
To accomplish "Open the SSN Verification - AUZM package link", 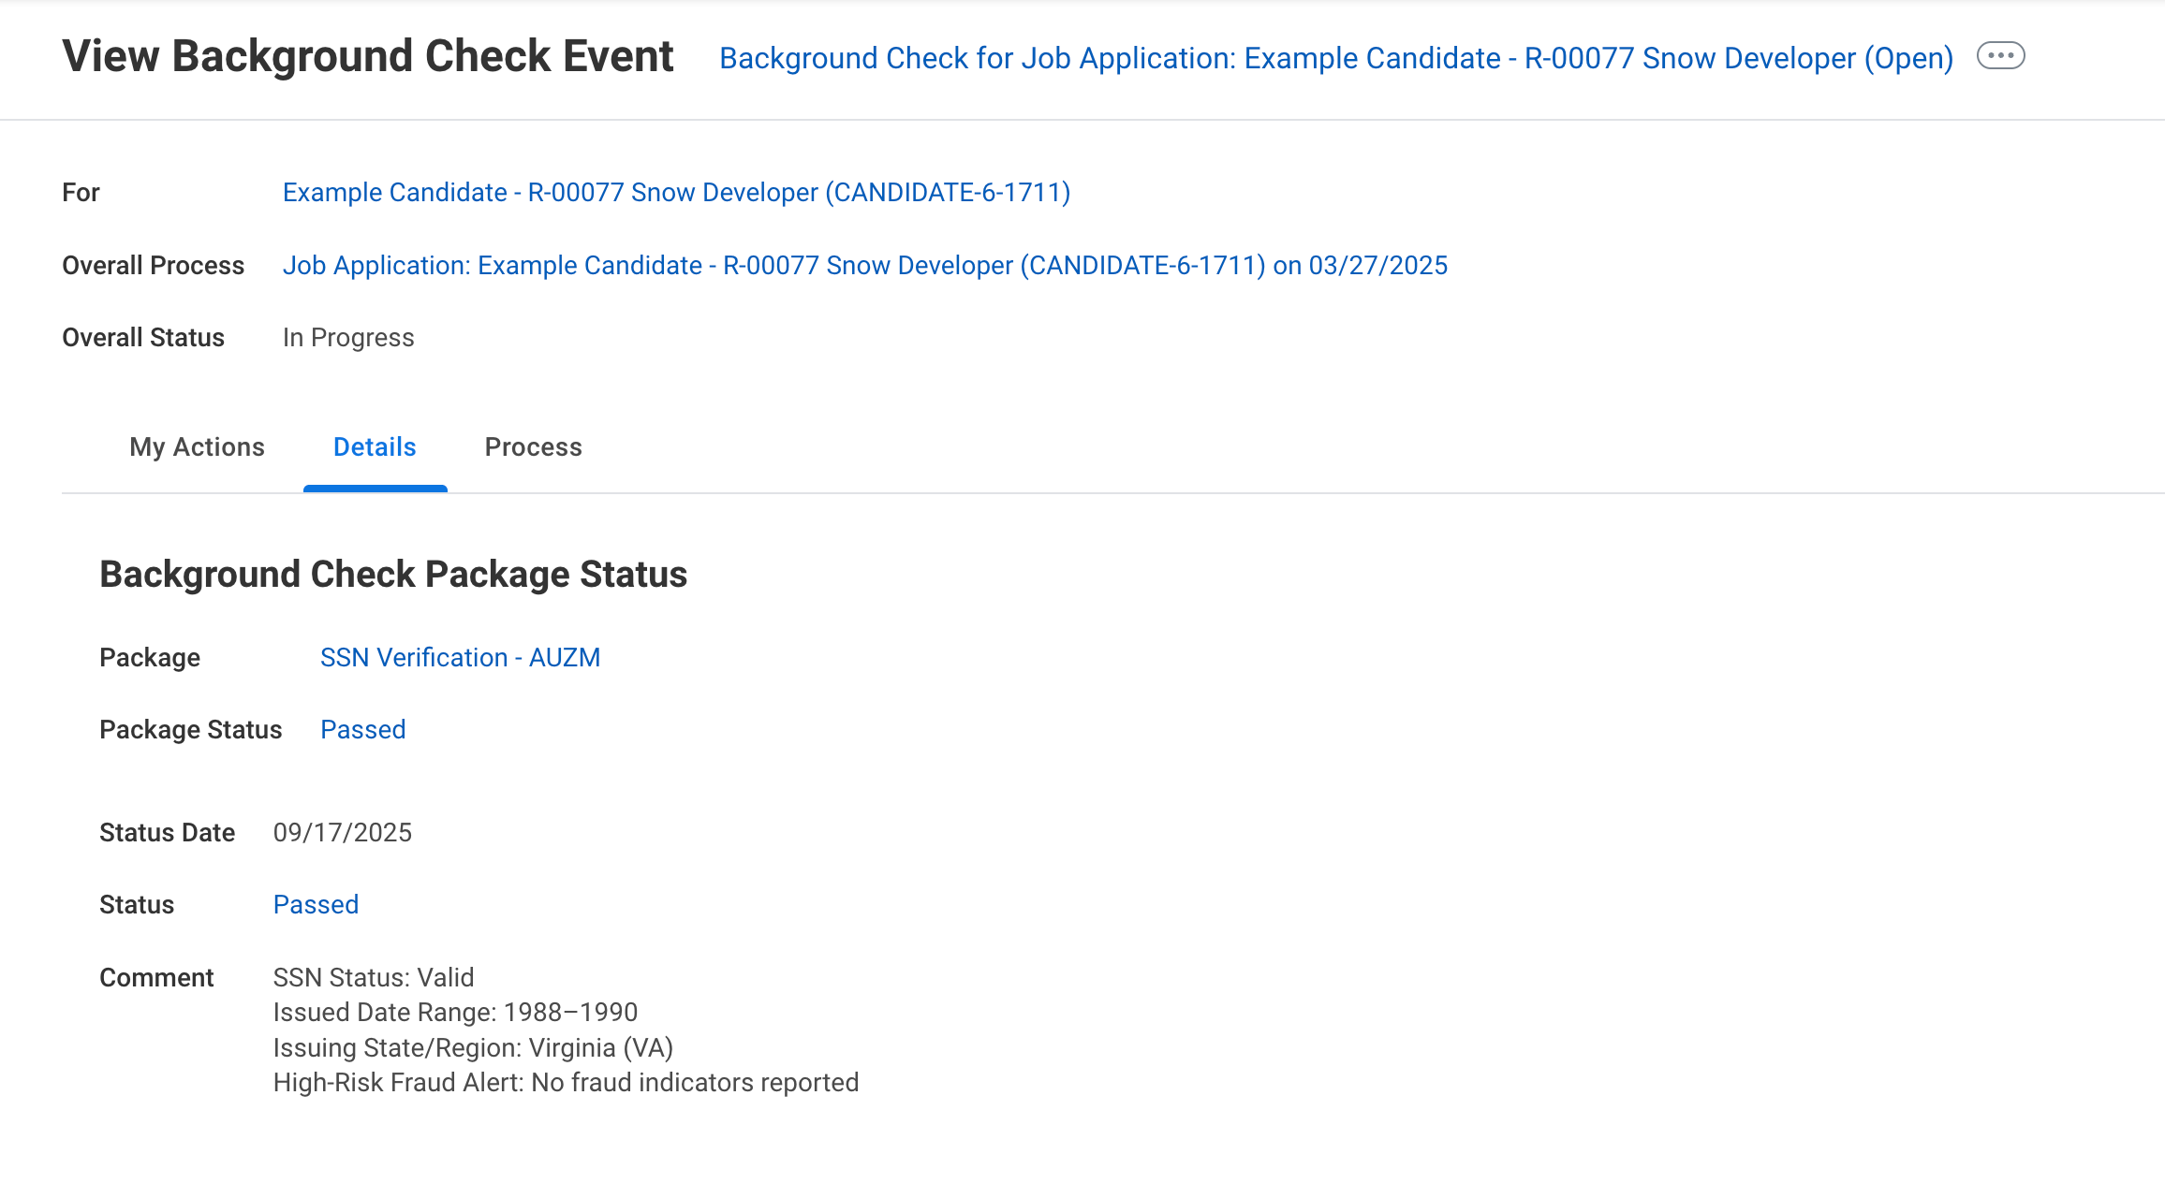I will tap(460, 658).
